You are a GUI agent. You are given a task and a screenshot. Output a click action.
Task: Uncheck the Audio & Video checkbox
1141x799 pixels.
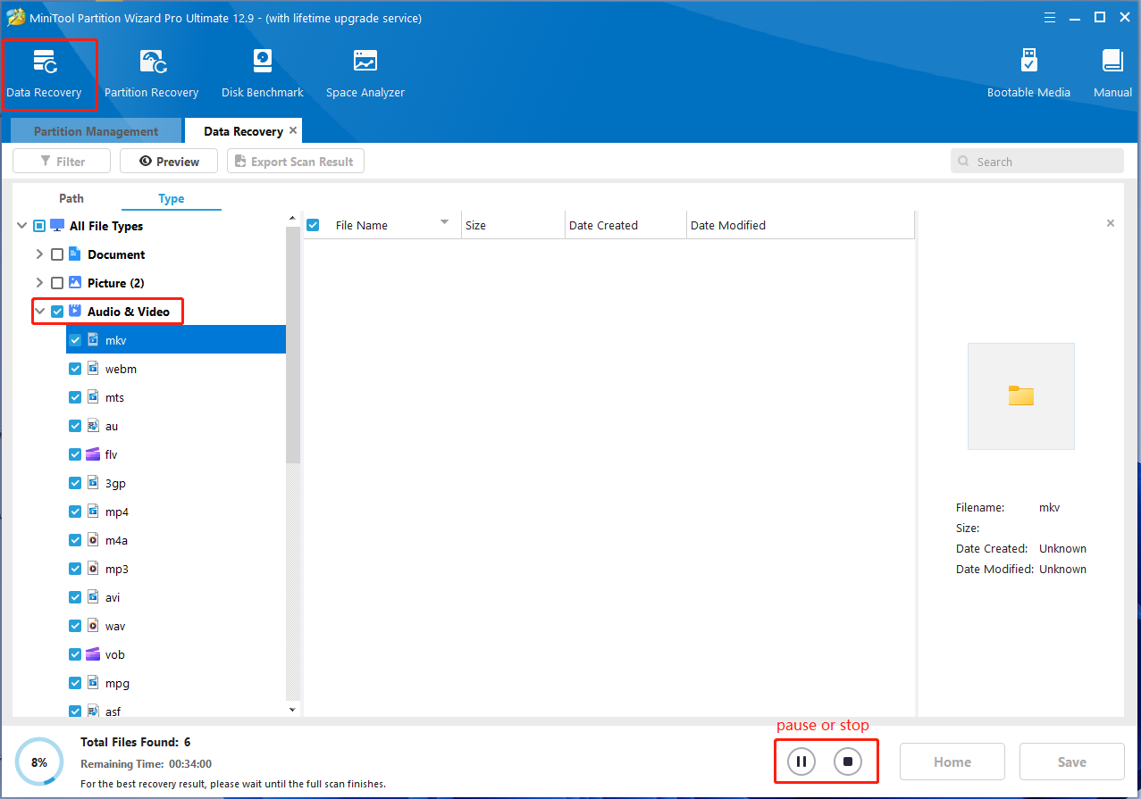point(57,312)
